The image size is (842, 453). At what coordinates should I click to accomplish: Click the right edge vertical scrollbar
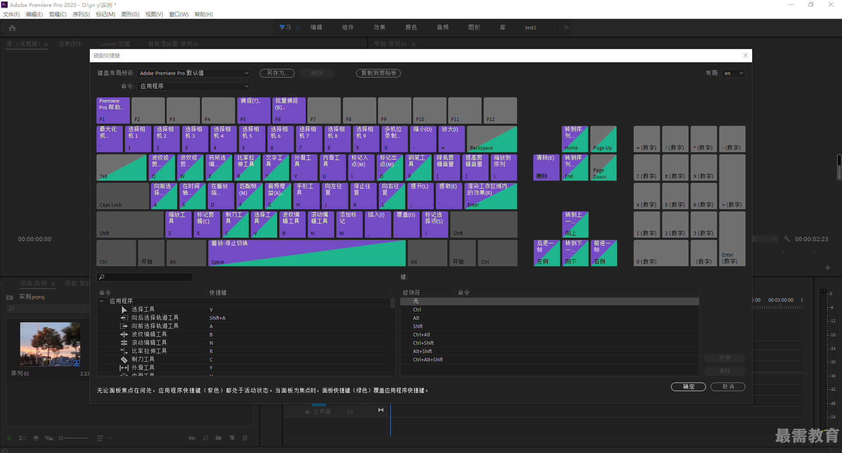tap(839, 167)
